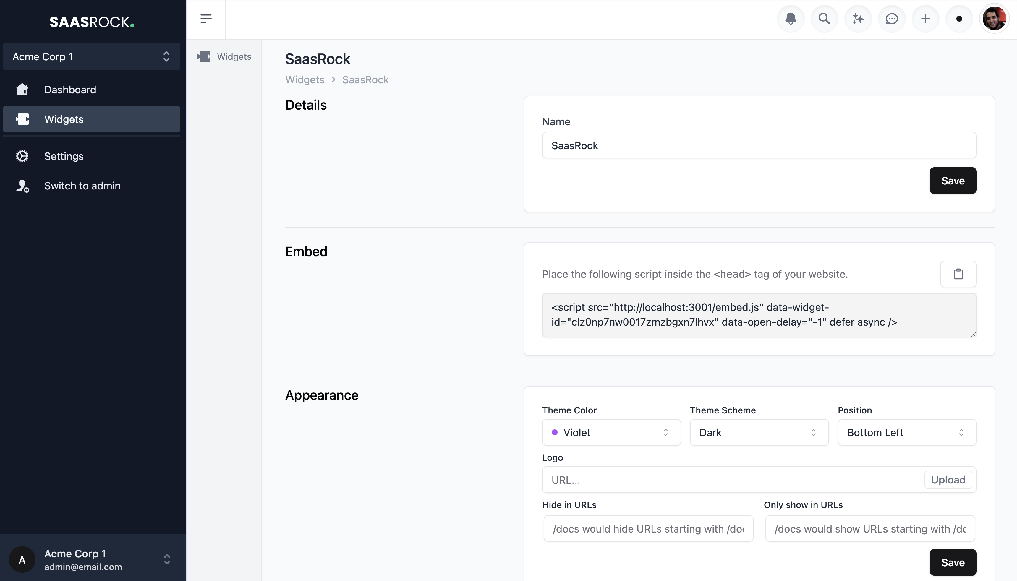Image resolution: width=1017 pixels, height=581 pixels.
Task: Focus the Hide in URLs field
Action: 648,528
